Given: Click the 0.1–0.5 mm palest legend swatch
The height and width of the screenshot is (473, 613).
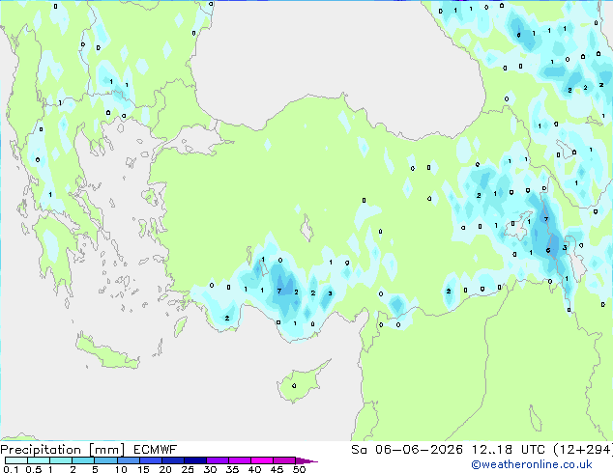Looking at the screenshot, I should [16, 460].
